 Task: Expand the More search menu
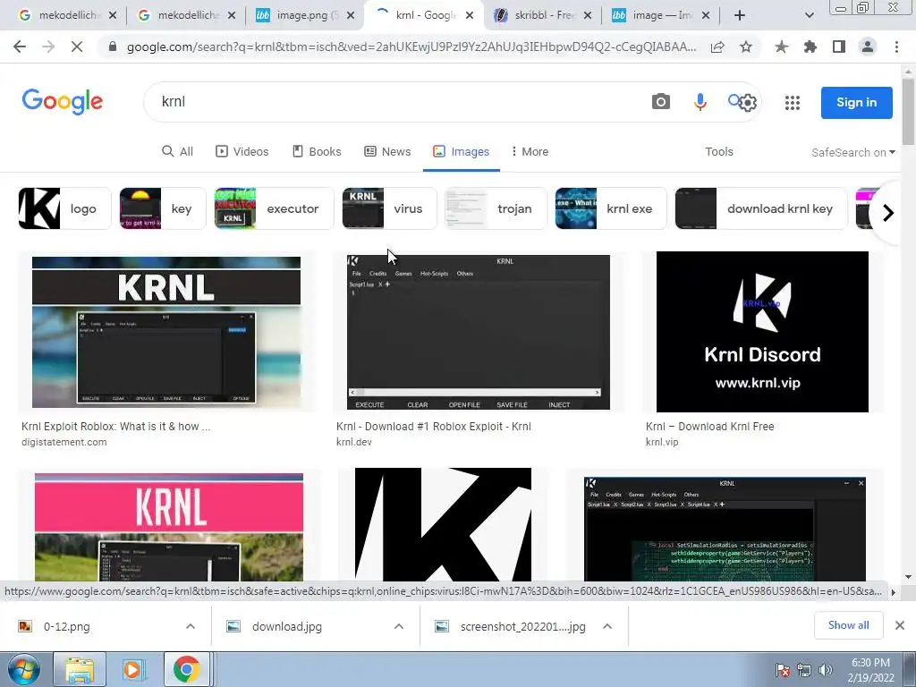tap(530, 152)
